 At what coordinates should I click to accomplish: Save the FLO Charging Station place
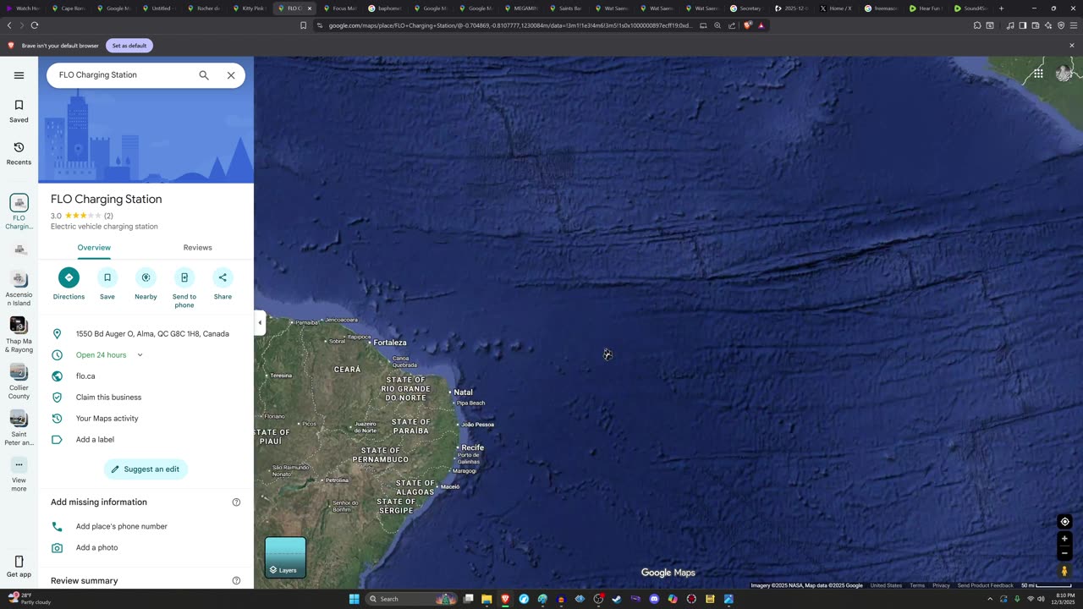[x=107, y=284]
